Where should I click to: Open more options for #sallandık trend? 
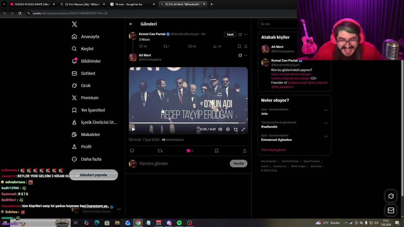coord(326,123)
